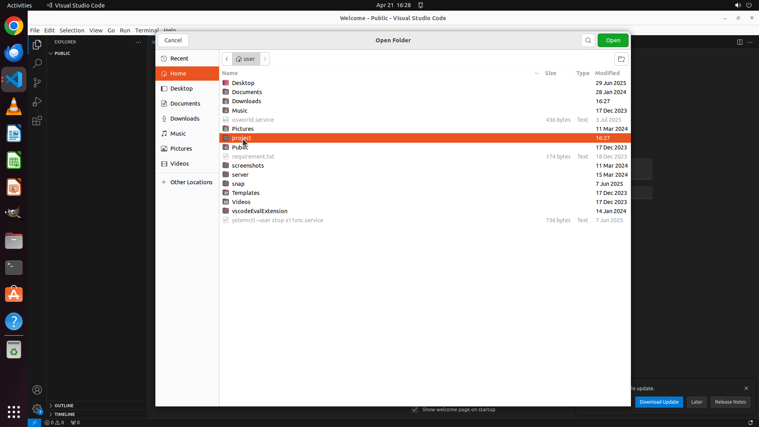Select Other Locations in sidebar

[191, 182]
